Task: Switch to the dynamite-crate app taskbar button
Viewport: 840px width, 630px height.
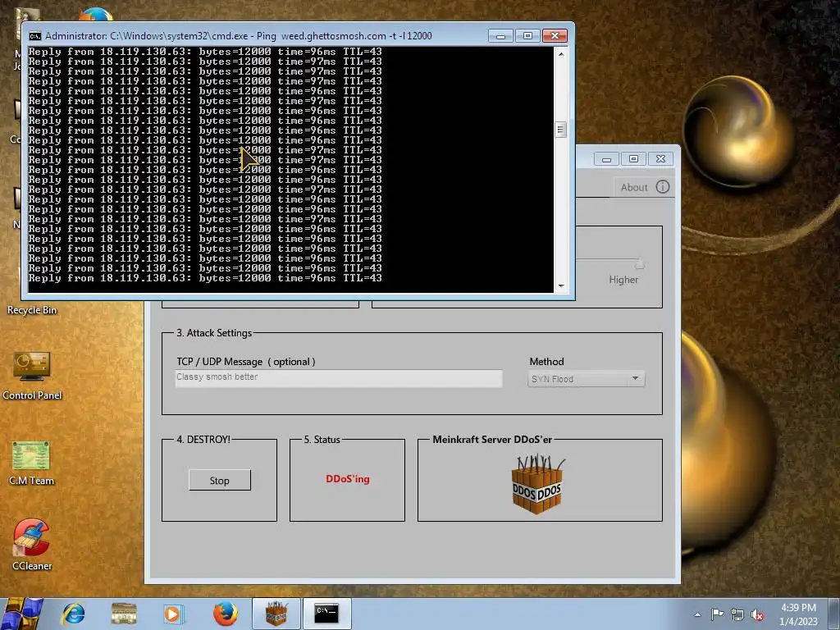Action: (x=276, y=614)
